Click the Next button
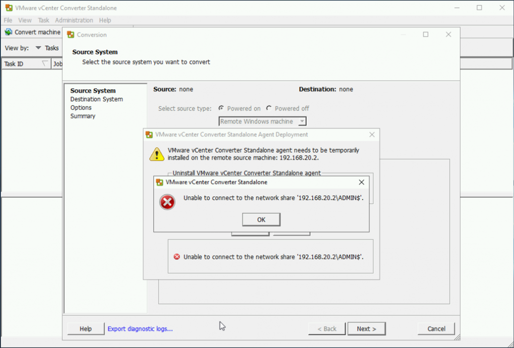Screen dimensions: 514x348 tap(366, 329)
